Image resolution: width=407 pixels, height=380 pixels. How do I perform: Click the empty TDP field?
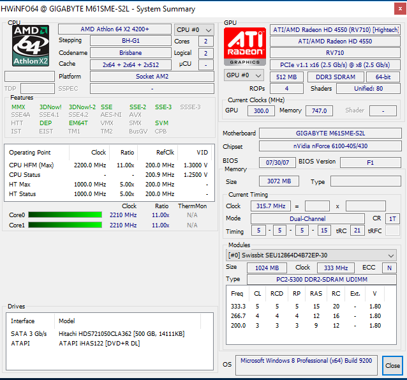pyautogui.click(x=38, y=88)
